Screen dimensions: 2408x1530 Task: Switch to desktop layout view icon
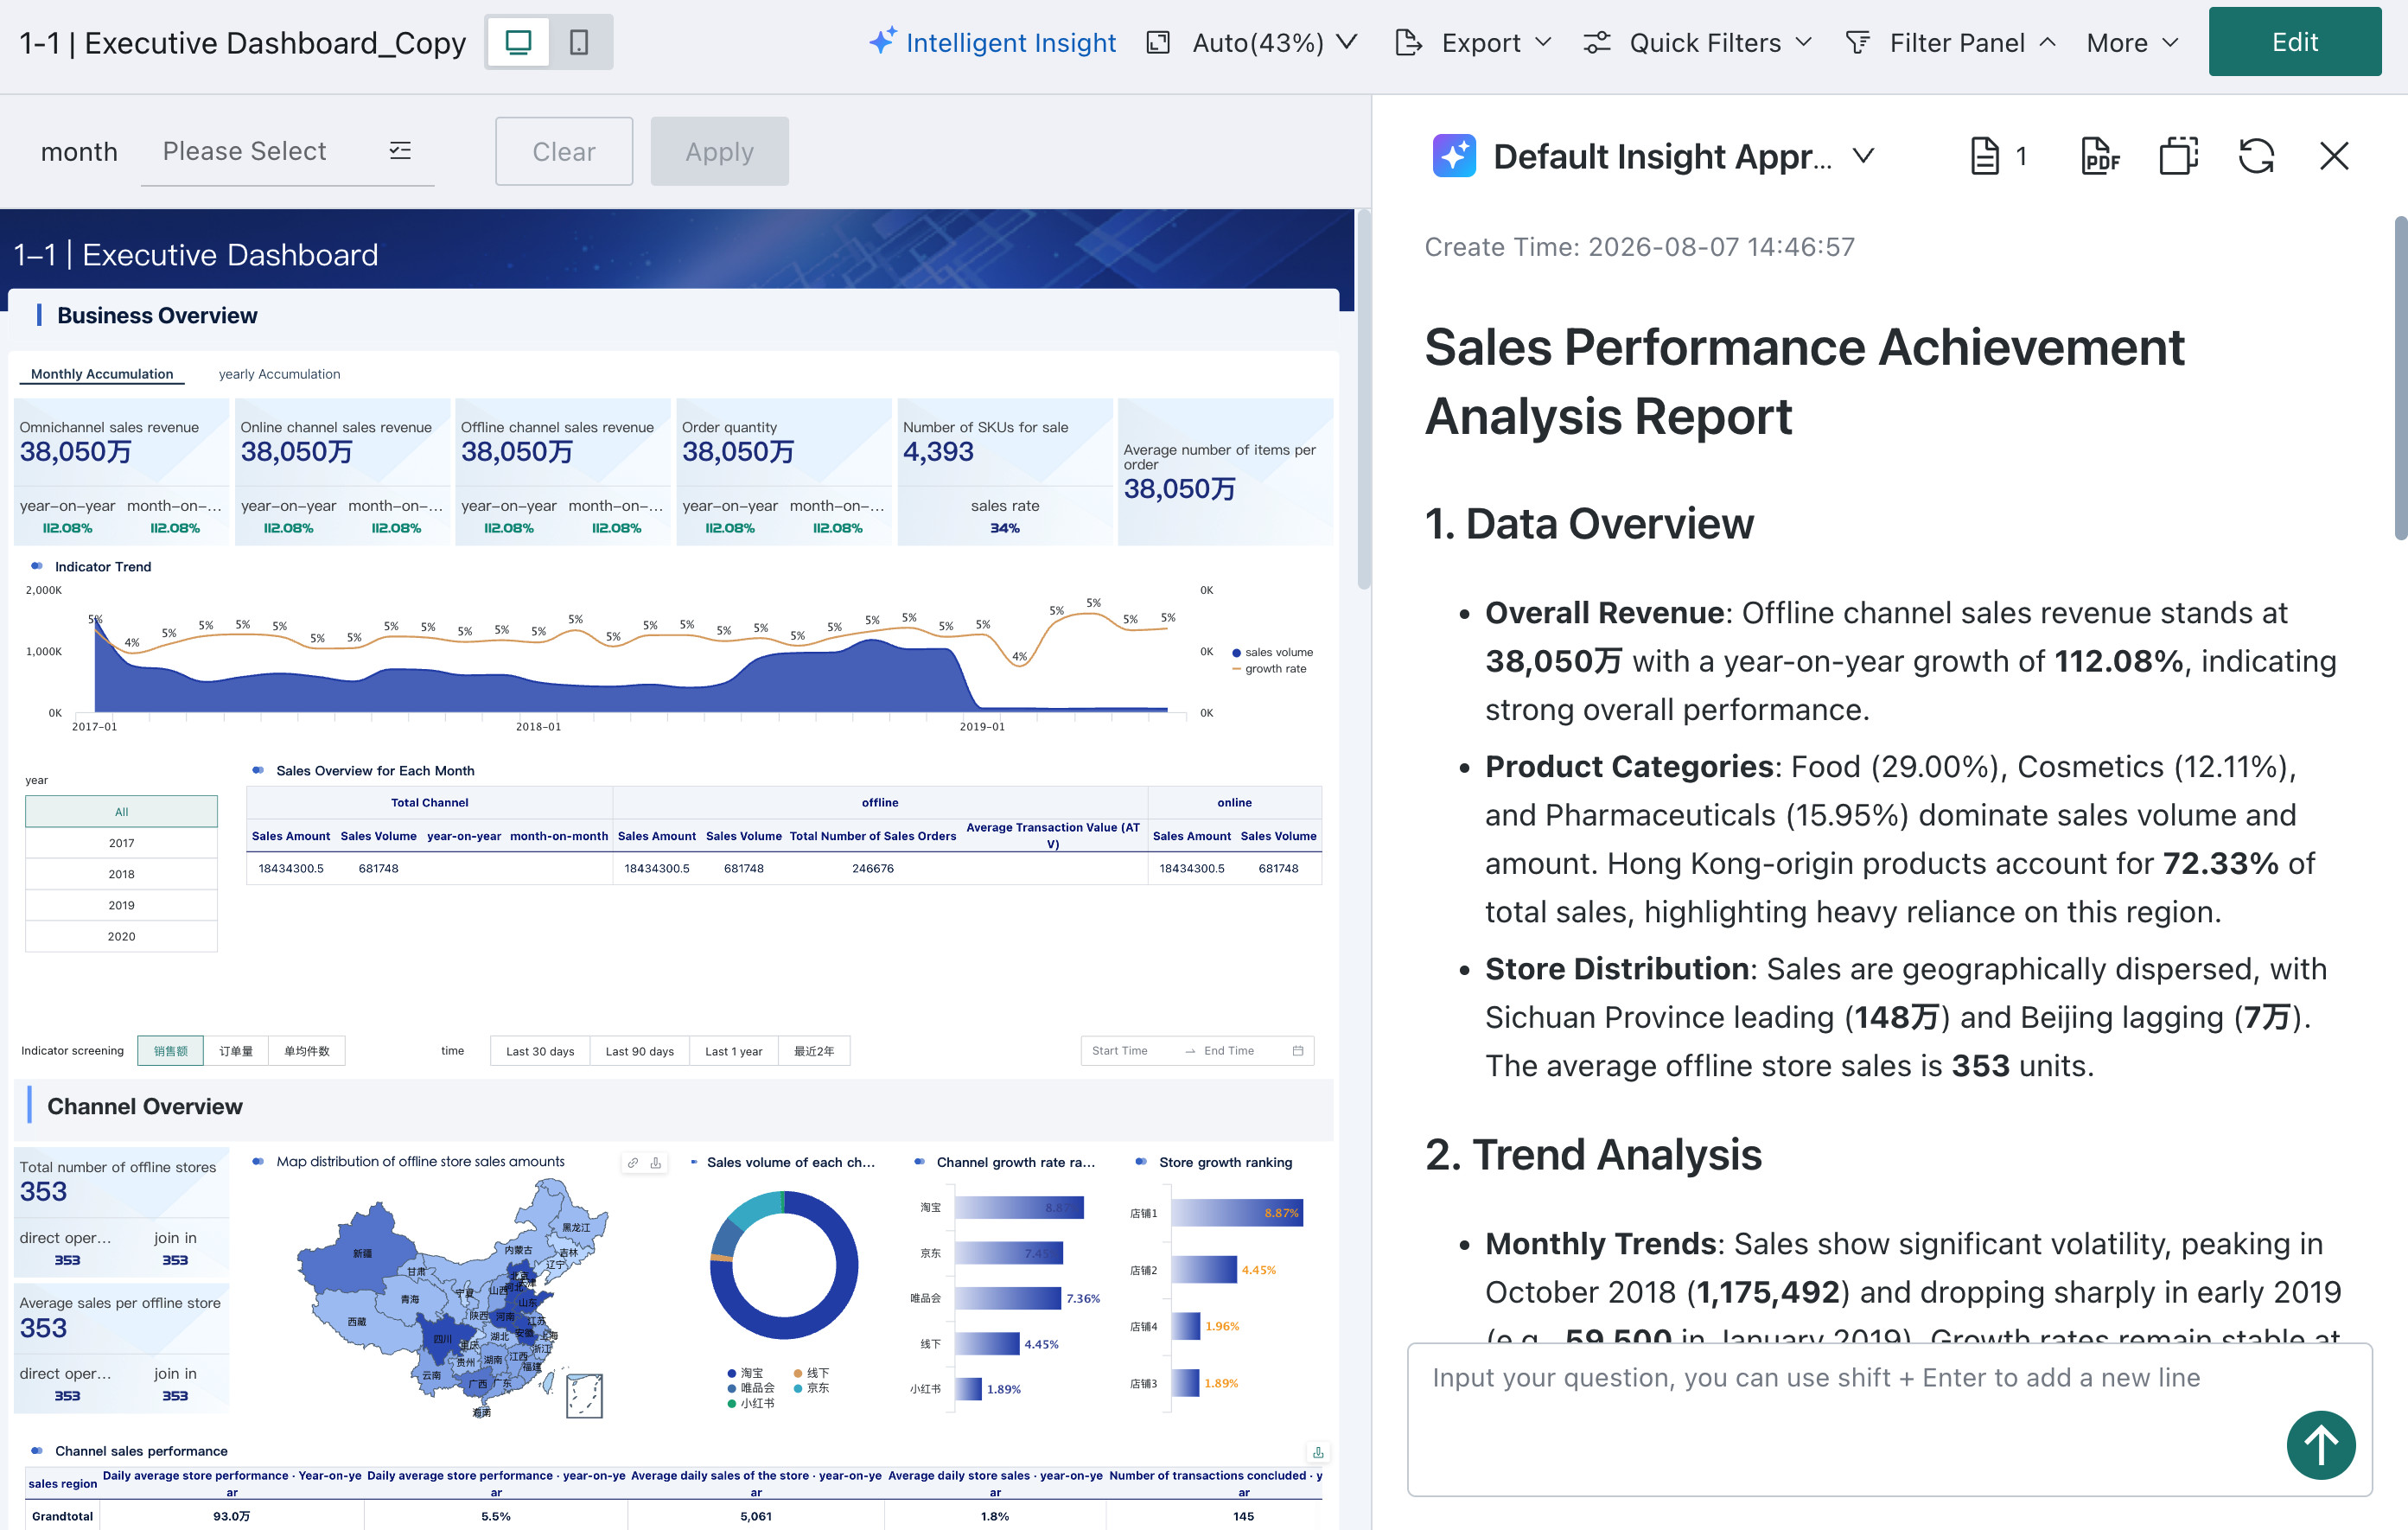(x=518, y=42)
